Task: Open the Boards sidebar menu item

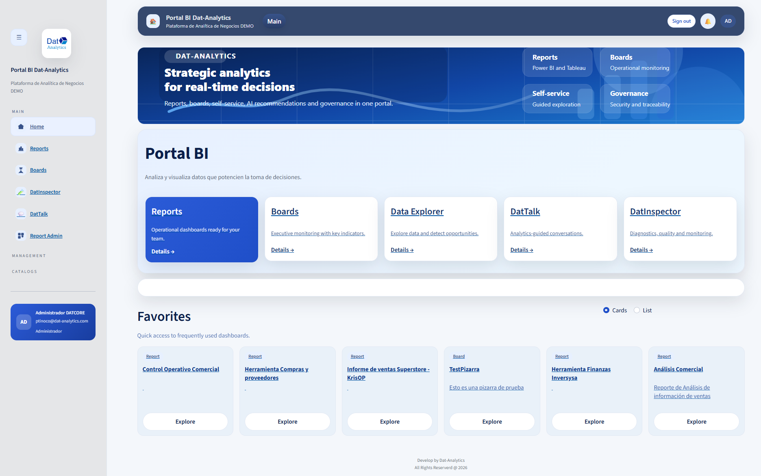Action: (x=53, y=170)
